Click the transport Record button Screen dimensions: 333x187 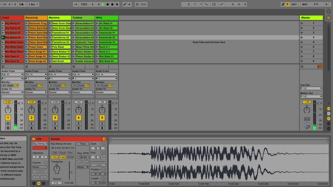[112, 4]
